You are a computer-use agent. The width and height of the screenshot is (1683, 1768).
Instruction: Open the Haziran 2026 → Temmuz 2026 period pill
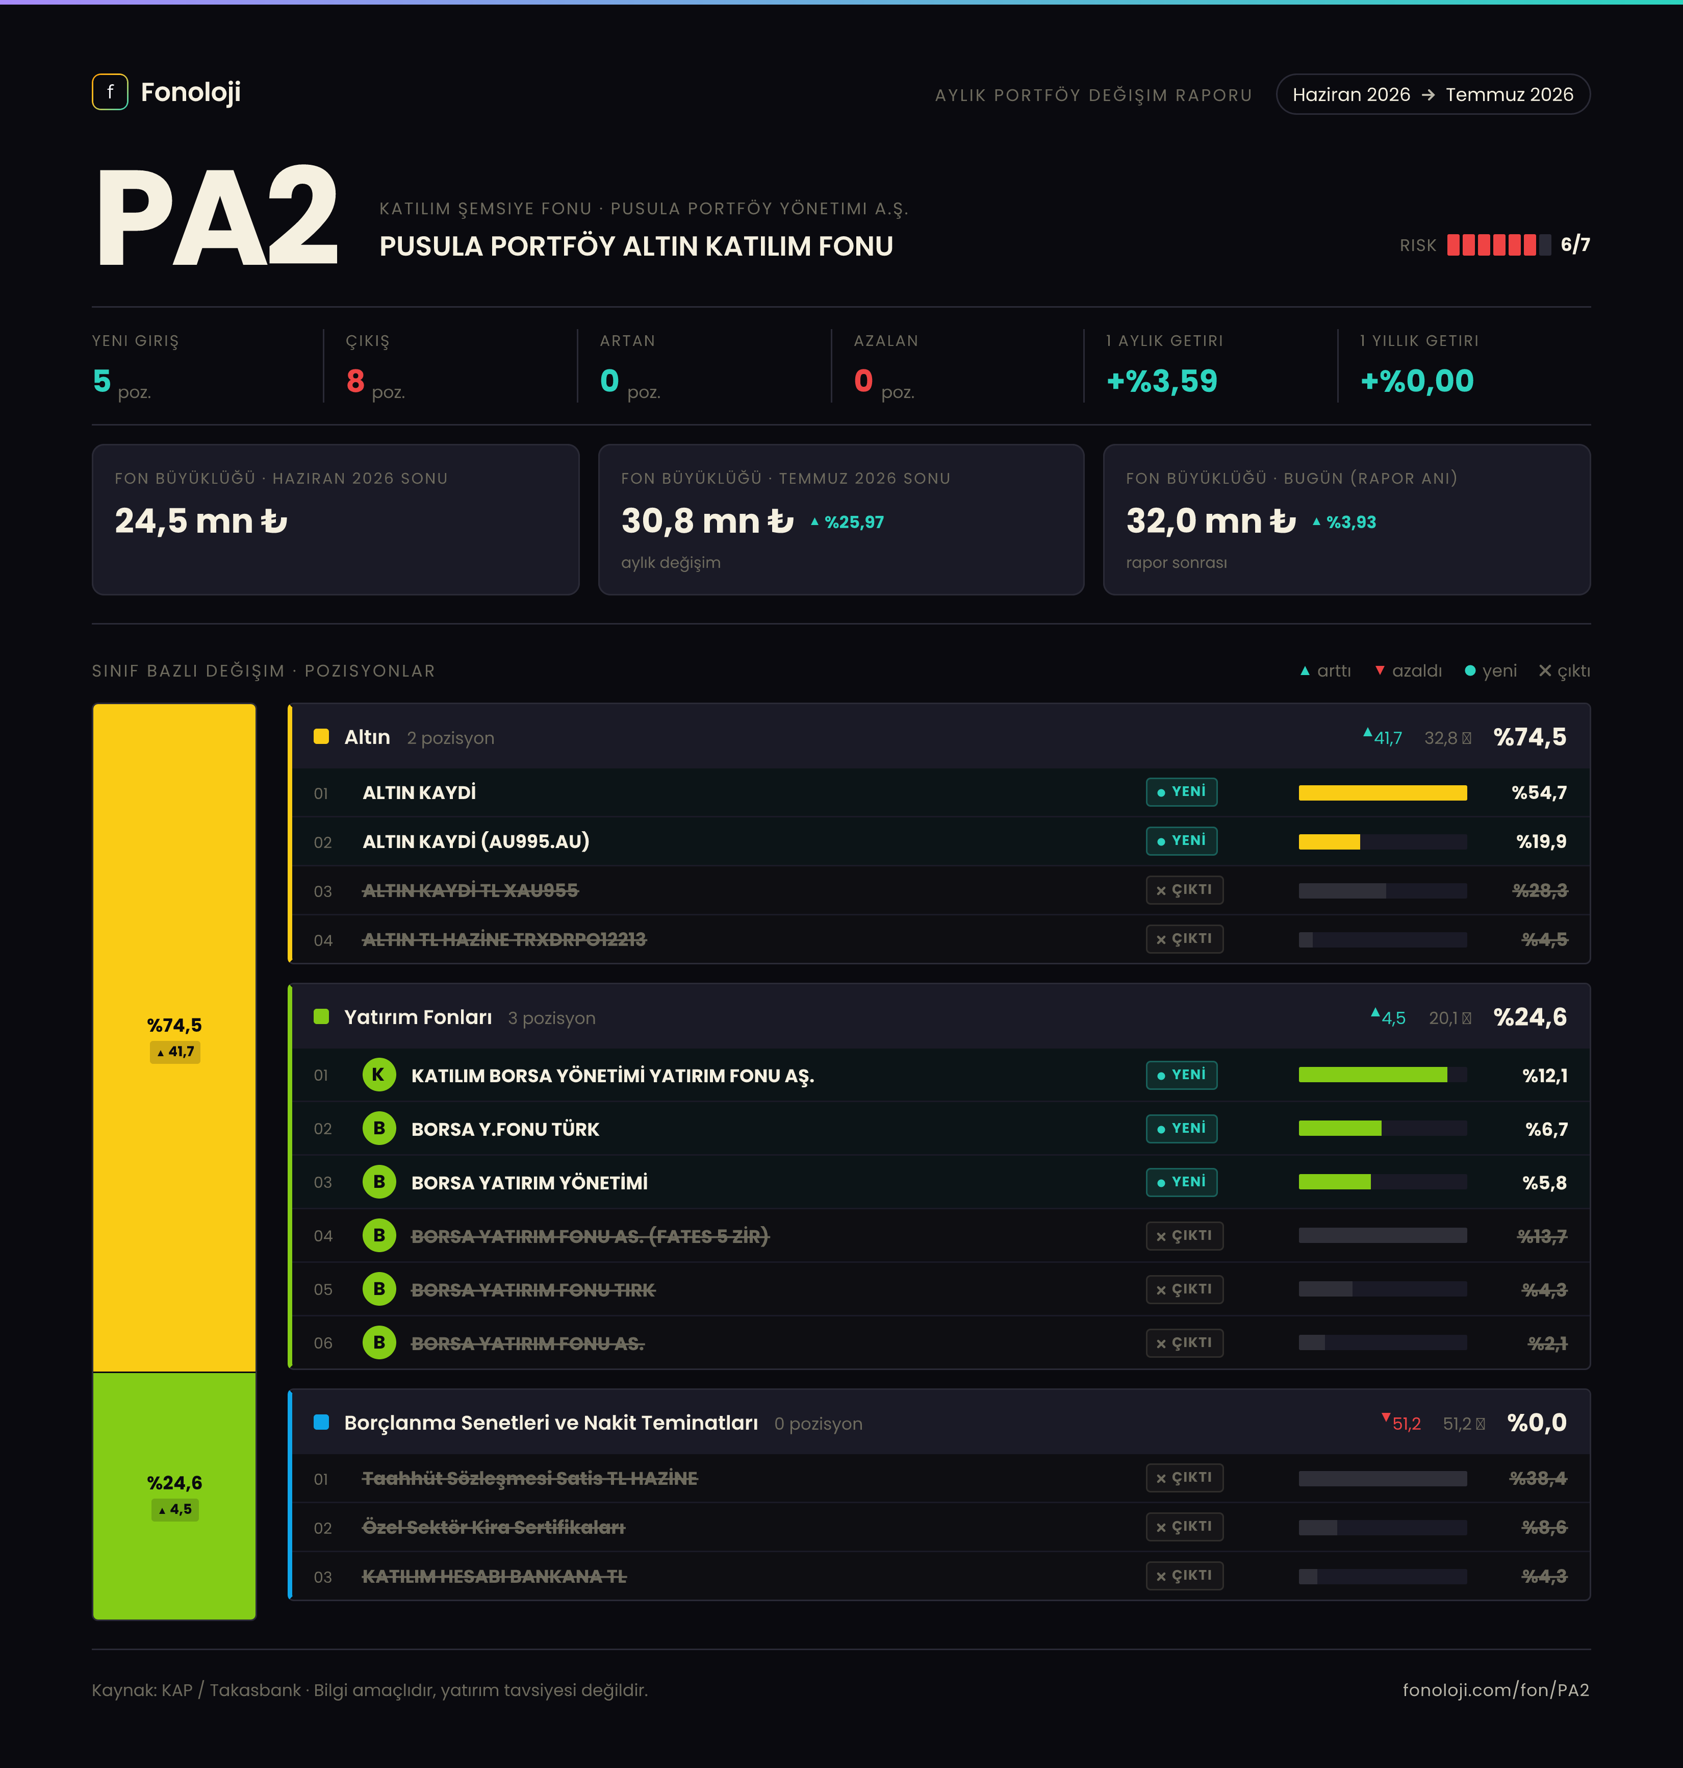[1433, 94]
